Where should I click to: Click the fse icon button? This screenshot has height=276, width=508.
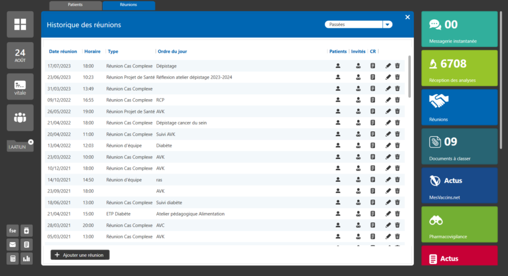[12, 230]
